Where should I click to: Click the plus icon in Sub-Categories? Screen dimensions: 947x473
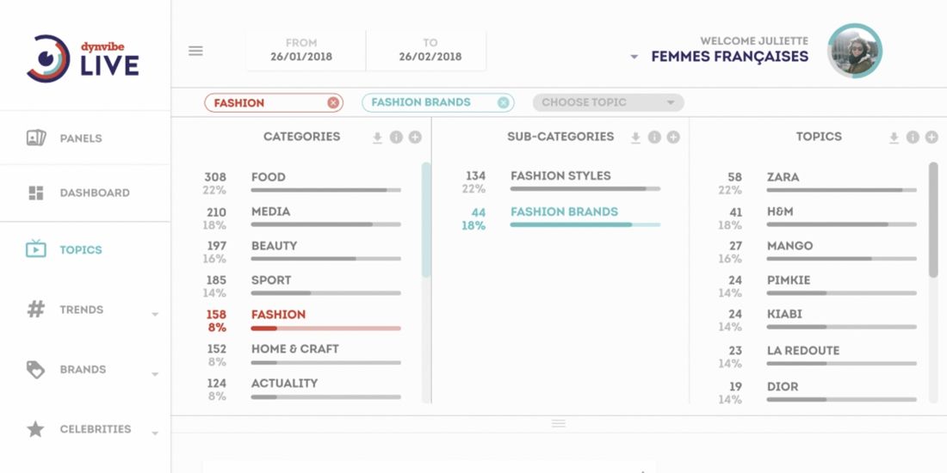point(673,138)
